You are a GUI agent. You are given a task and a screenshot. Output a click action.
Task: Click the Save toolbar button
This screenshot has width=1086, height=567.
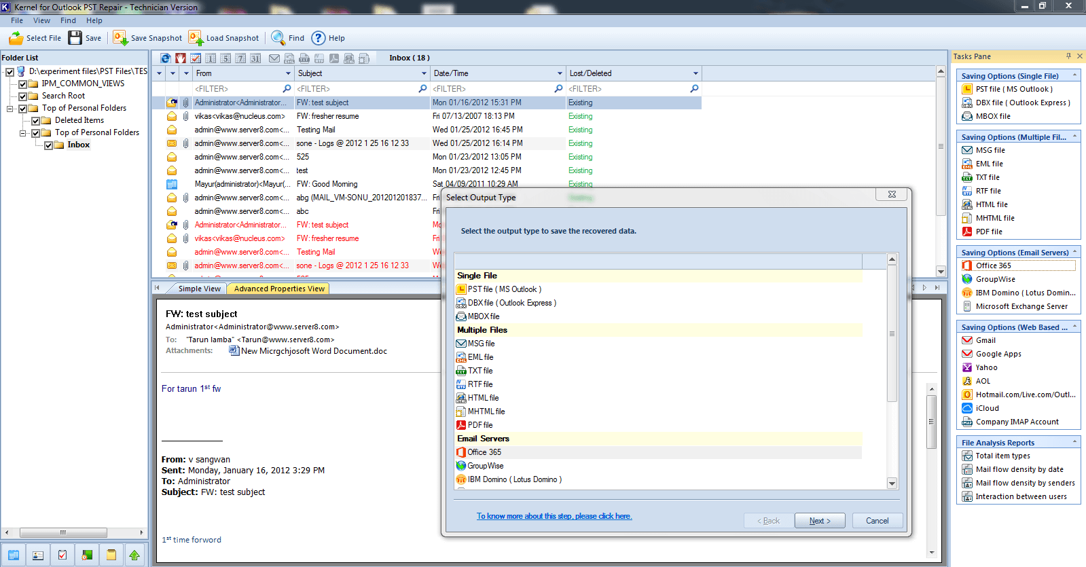click(85, 38)
